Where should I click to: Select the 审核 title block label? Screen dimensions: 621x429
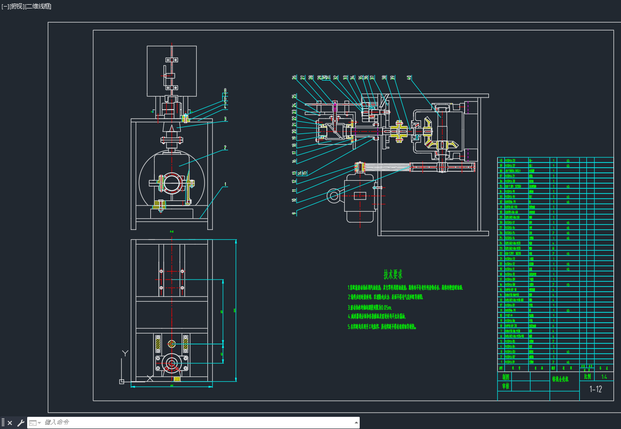(506, 386)
